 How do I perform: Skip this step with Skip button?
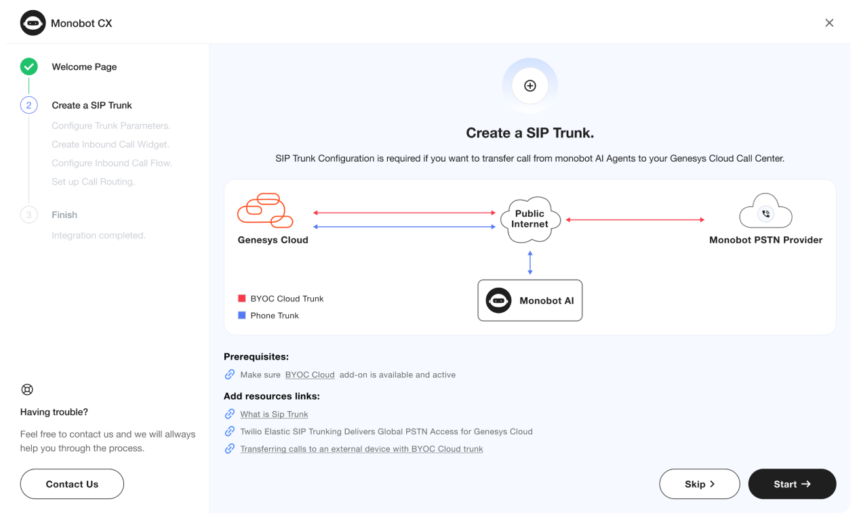tap(700, 484)
